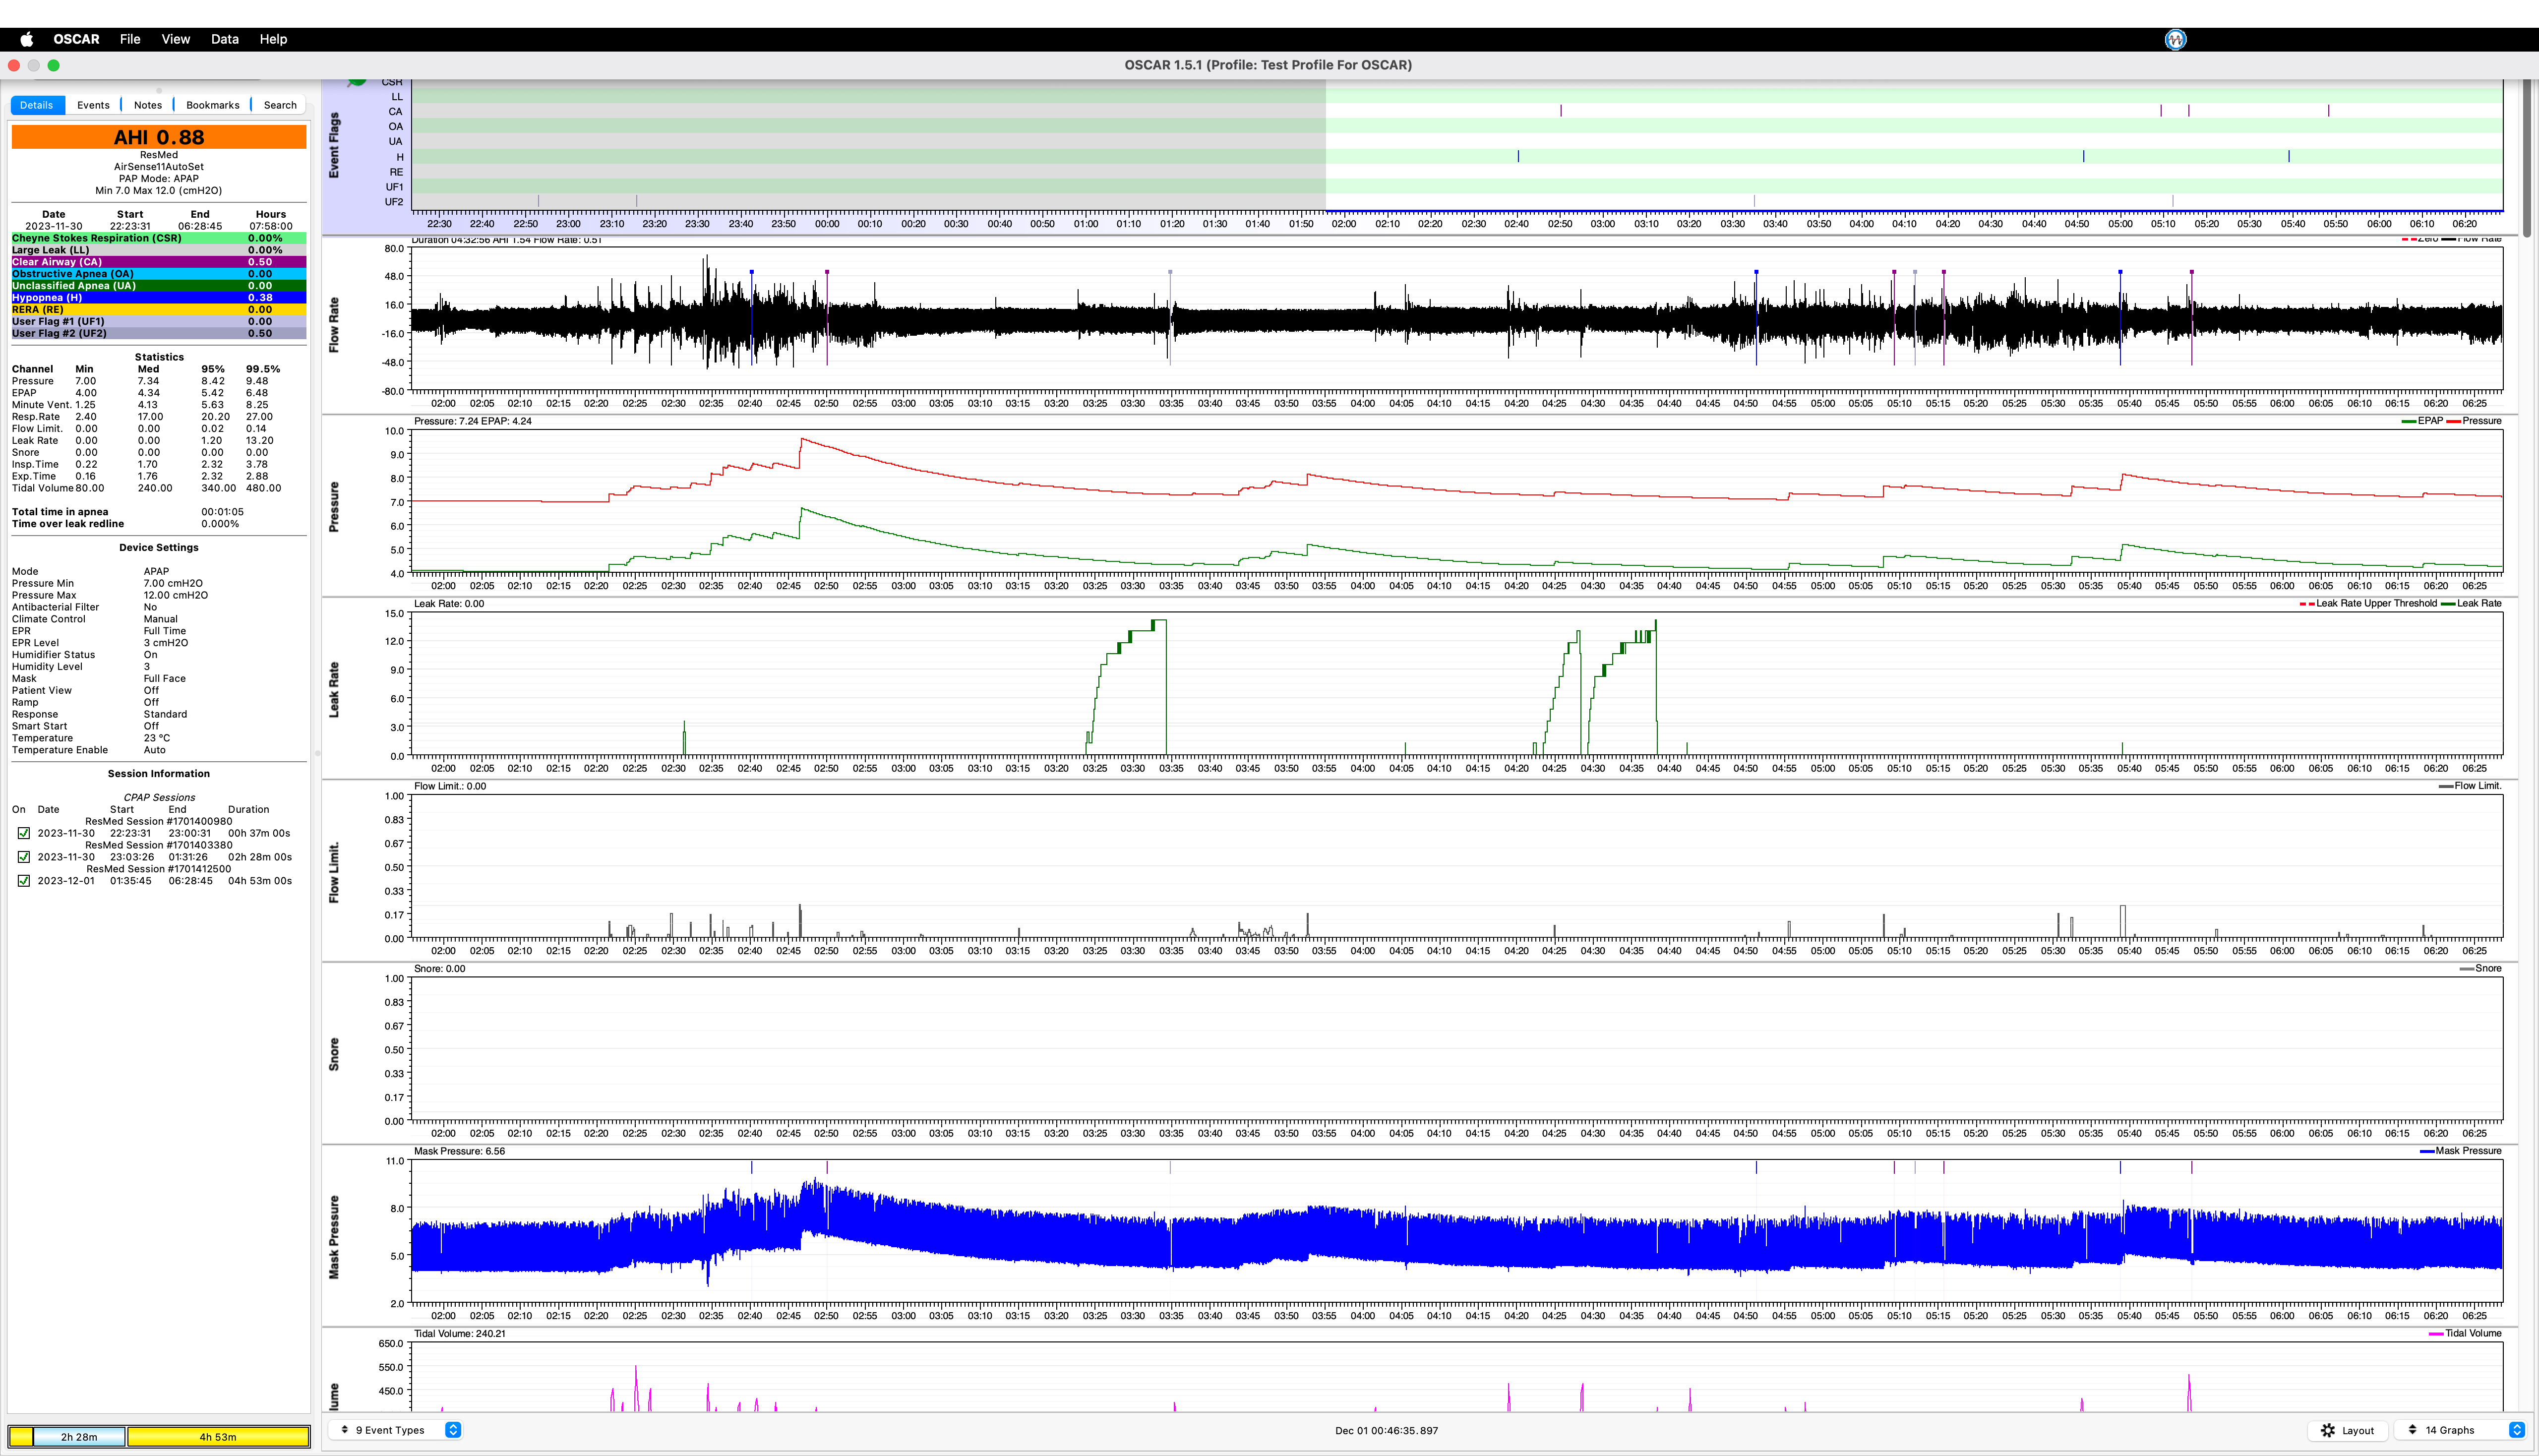The width and height of the screenshot is (2539, 1456).
Task: Click the User Flag #1 (UF1) row
Action: pos(159,322)
